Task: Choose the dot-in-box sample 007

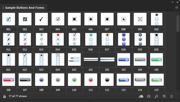Action: point(107,19)
